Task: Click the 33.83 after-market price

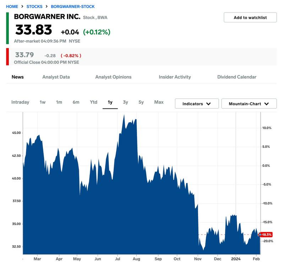Action: [34, 30]
